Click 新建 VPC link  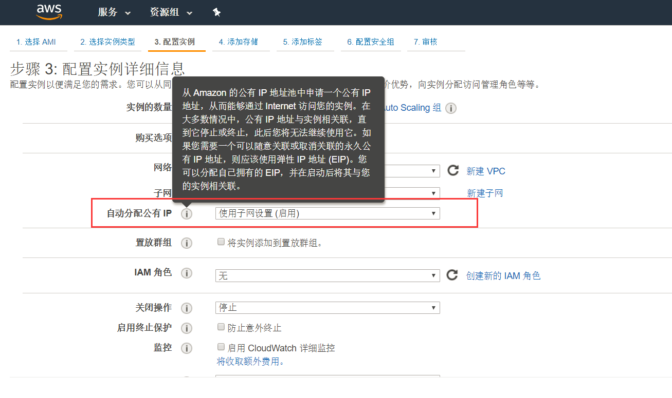[486, 171]
